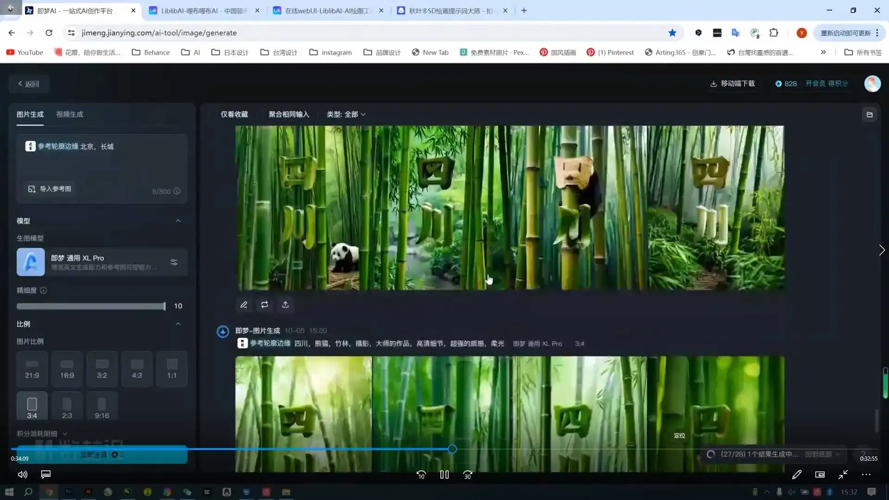This screenshot has height=500, width=889.
Task: Click the edit pencil icon below the panda image
Action: [244, 305]
